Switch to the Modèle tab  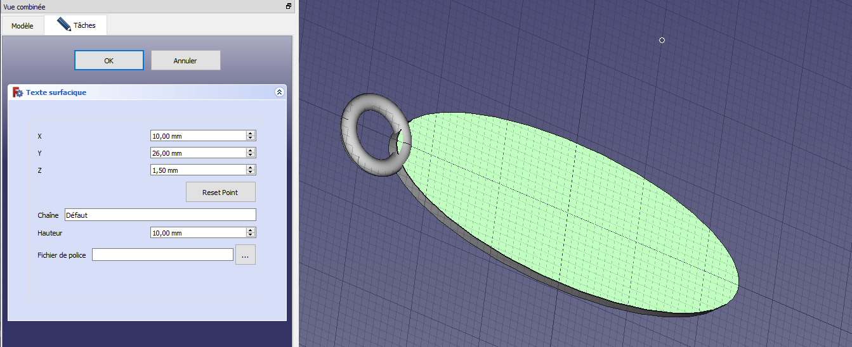tap(22, 26)
